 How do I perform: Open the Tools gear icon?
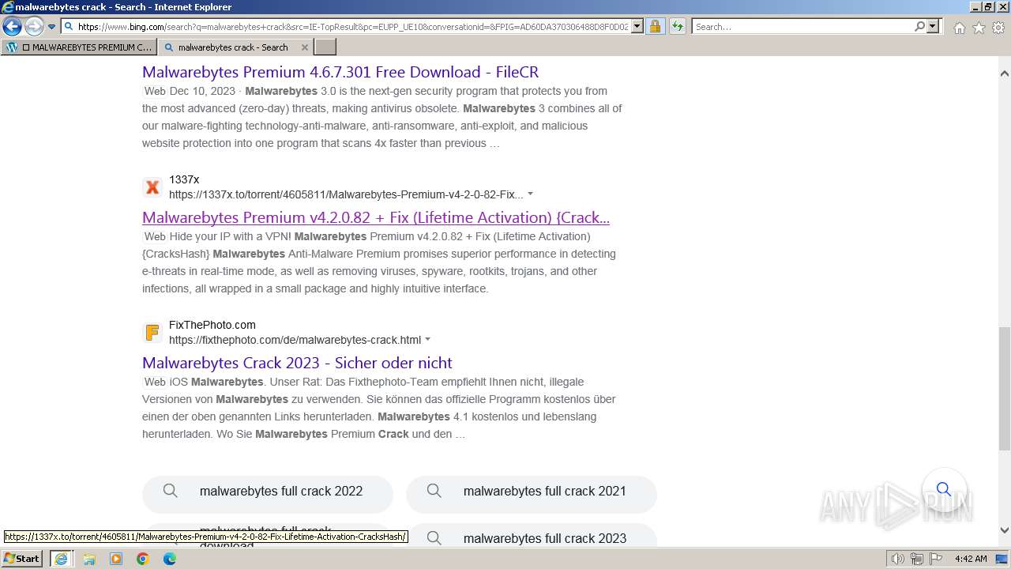998,28
